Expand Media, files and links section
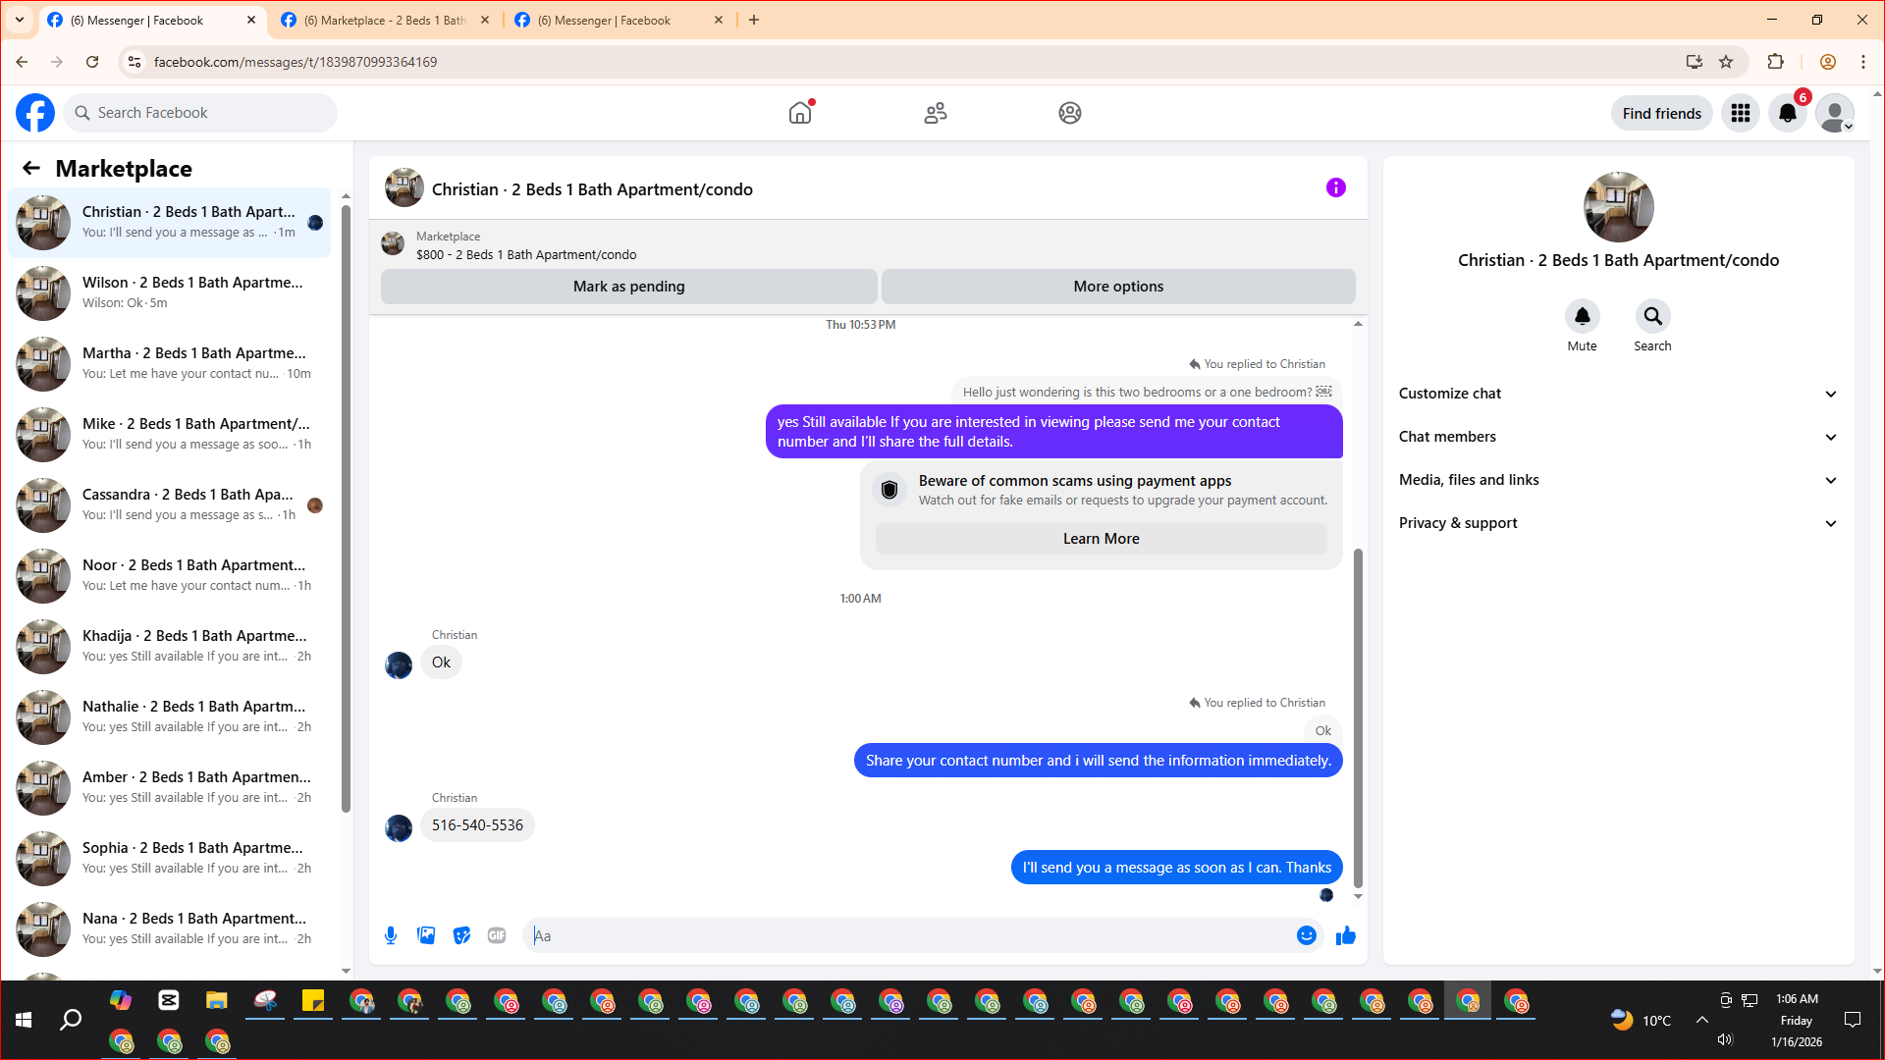The image size is (1885, 1060). [1617, 480]
